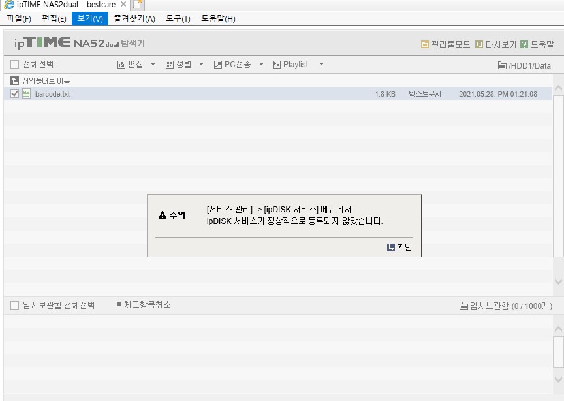Open the 도구(T) menu

coord(178,19)
